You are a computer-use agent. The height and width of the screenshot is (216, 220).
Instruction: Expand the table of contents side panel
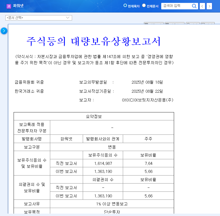click(x=4, y=31)
